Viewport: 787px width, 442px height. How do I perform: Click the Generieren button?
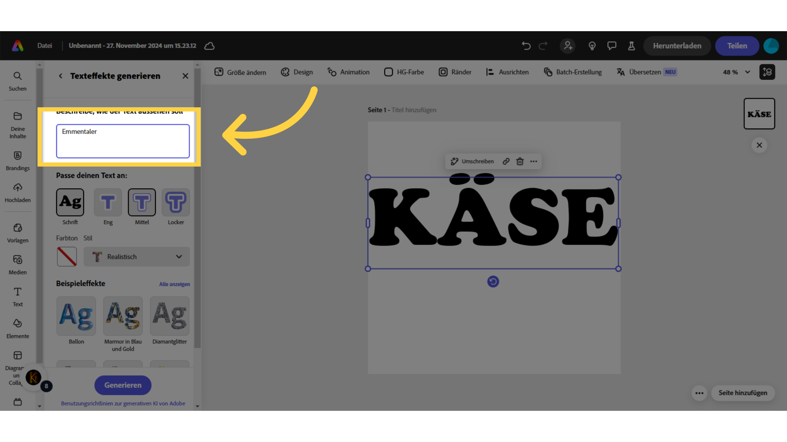[123, 385]
